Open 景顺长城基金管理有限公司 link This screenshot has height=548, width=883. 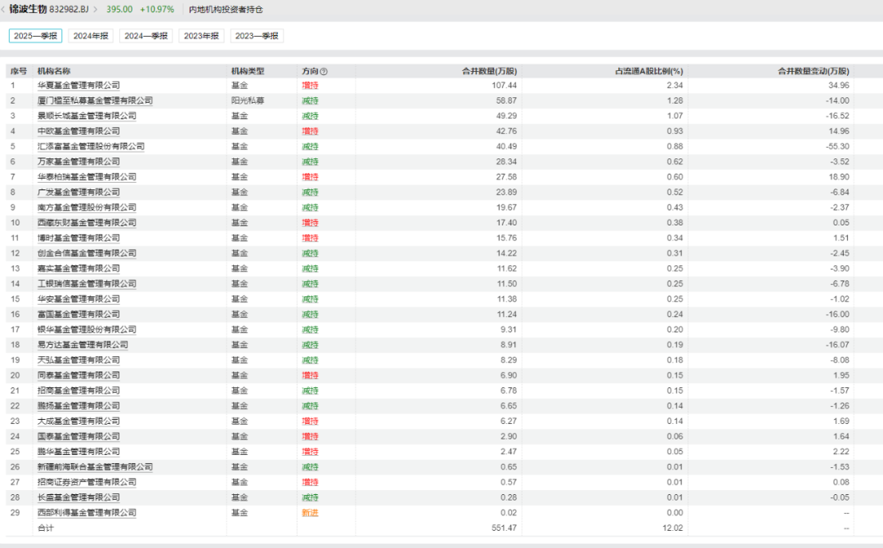(87, 116)
